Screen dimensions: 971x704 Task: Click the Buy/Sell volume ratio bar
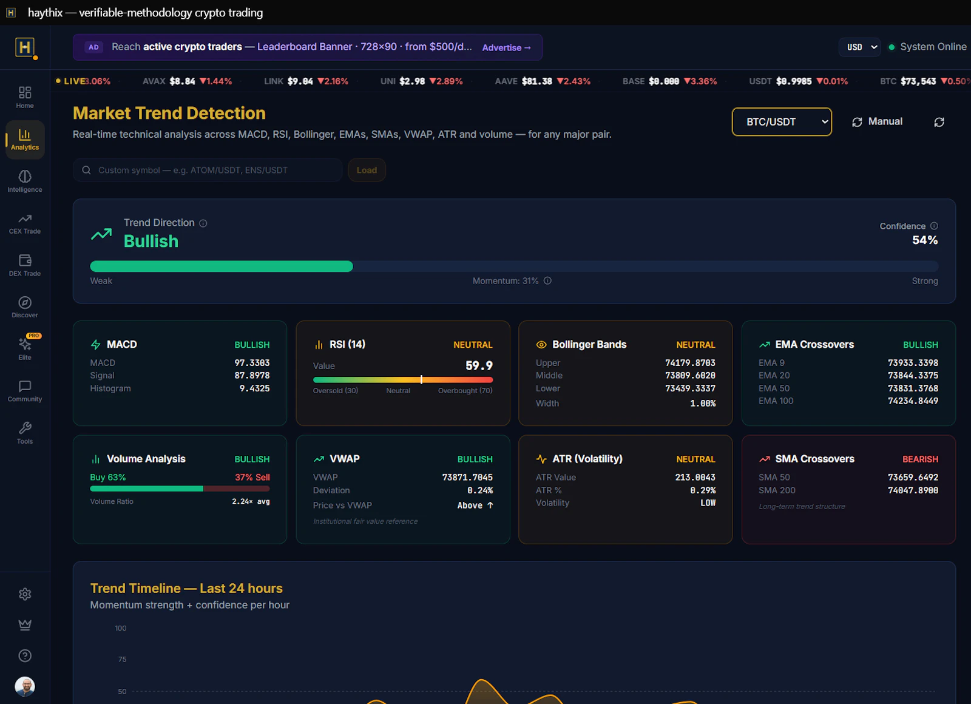180,489
